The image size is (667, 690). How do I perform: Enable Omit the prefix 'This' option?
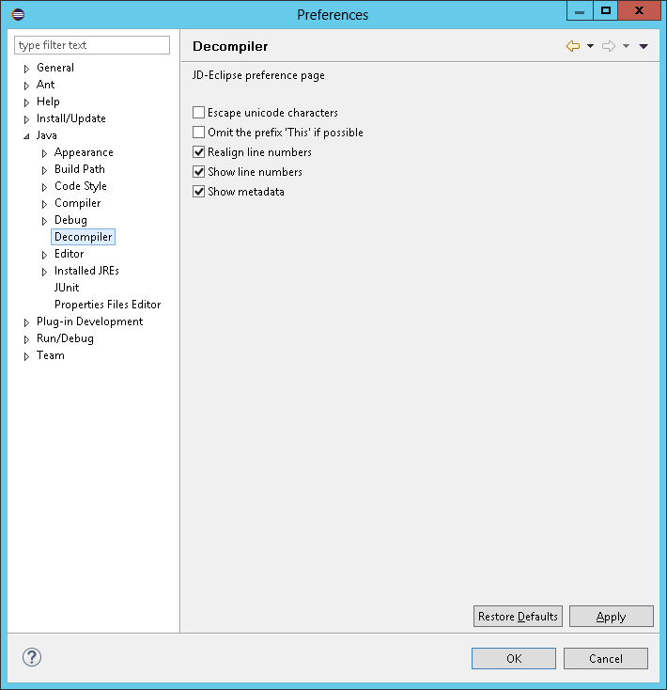coord(198,133)
